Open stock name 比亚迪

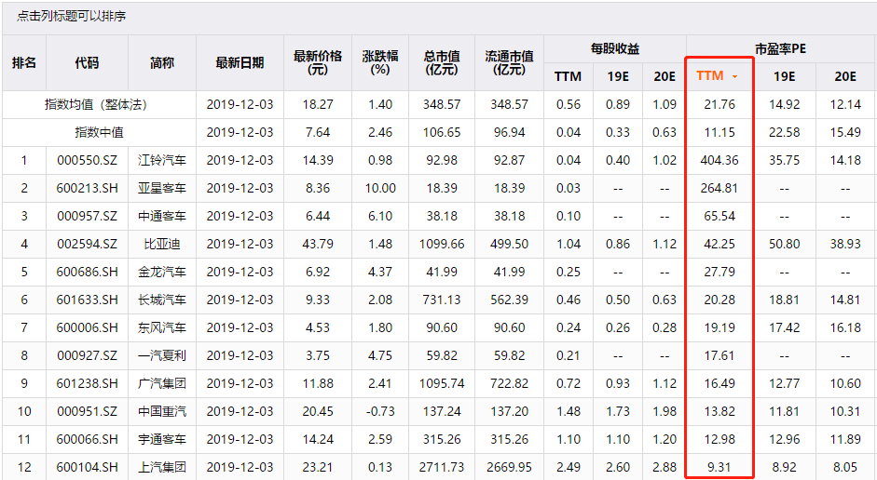click(161, 244)
